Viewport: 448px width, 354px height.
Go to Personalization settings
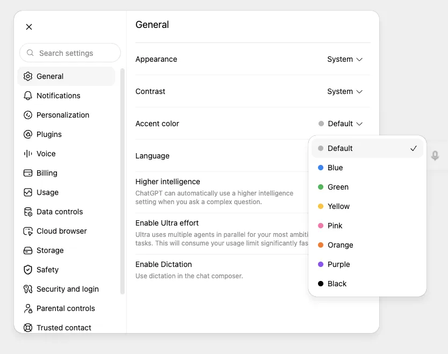[66, 115]
